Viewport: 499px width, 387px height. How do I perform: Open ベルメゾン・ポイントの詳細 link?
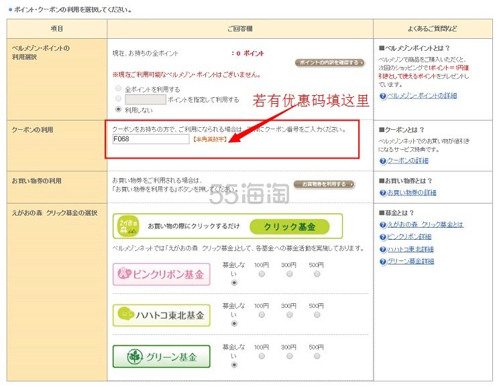click(422, 95)
